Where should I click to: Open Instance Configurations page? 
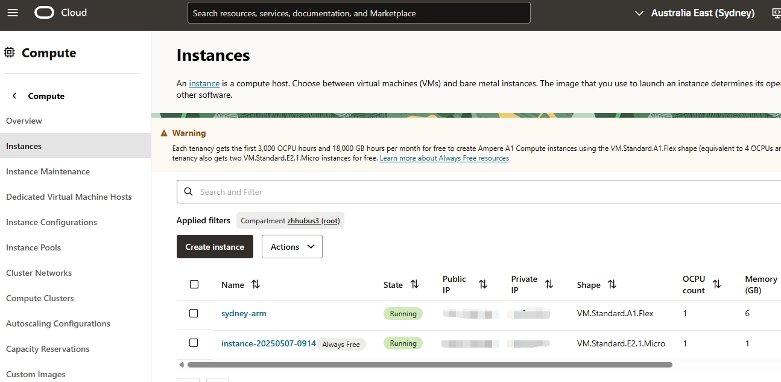click(51, 222)
